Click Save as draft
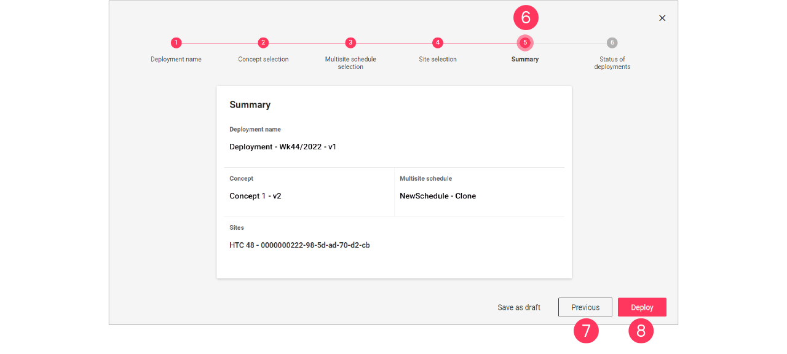The width and height of the screenshot is (787, 354). pos(518,307)
